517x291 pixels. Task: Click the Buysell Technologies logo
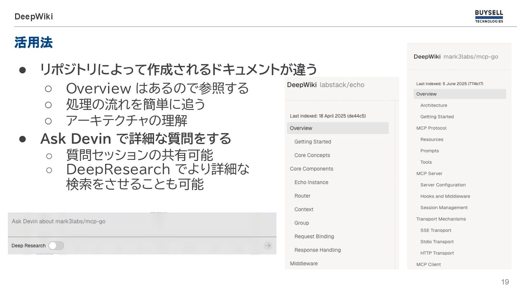pos(489,16)
